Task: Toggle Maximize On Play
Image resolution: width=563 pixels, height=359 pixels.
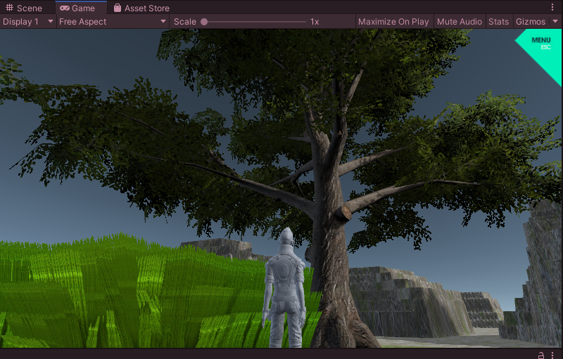Action: [393, 22]
